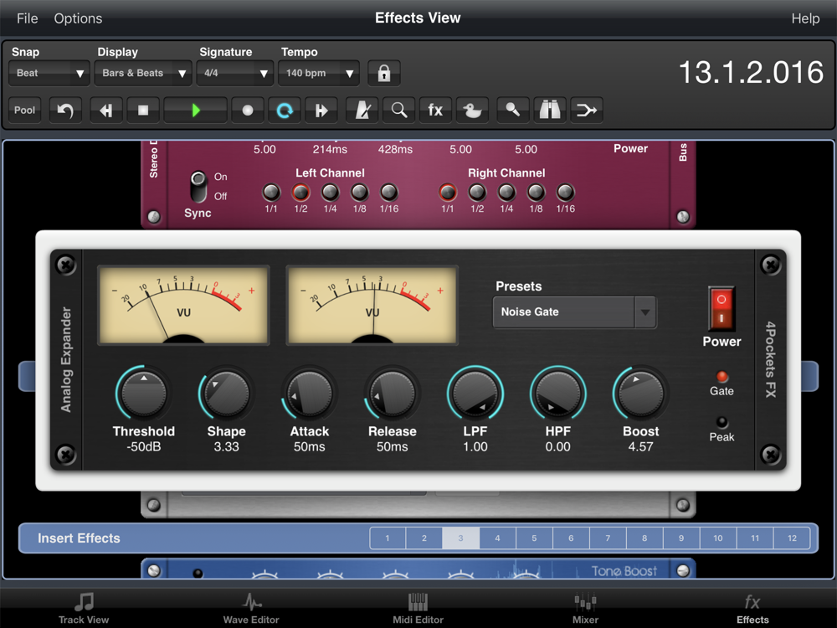Expand the Display Bars & Beats dropdown
The height and width of the screenshot is (628, 837).
click(142, 73)
